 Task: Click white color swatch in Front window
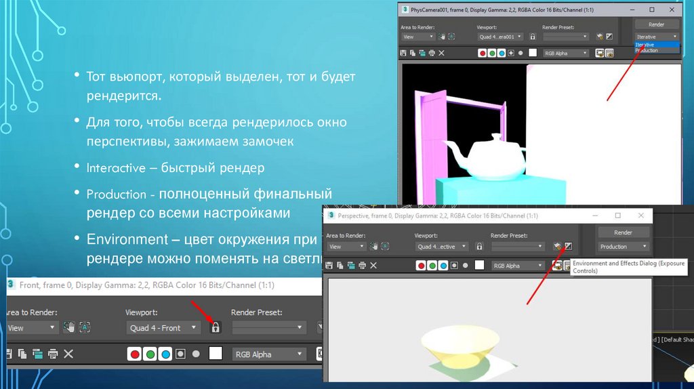216,354
